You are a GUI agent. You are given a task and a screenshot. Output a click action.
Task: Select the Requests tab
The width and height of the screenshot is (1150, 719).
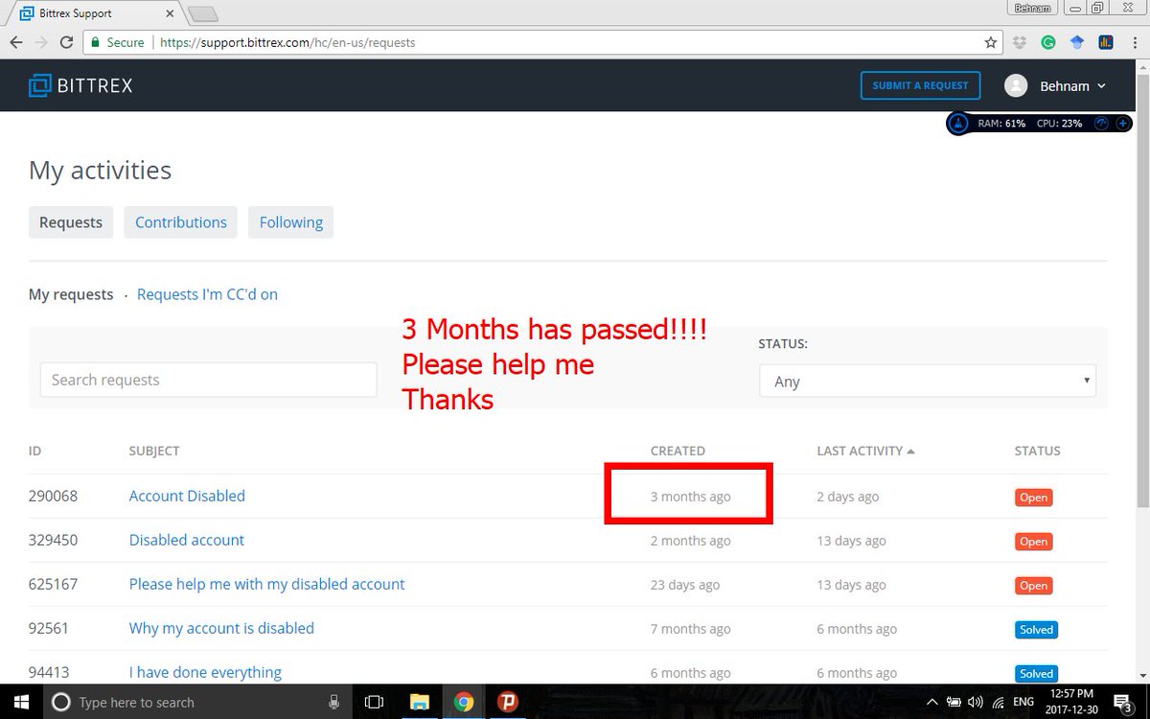click(71, 221)
